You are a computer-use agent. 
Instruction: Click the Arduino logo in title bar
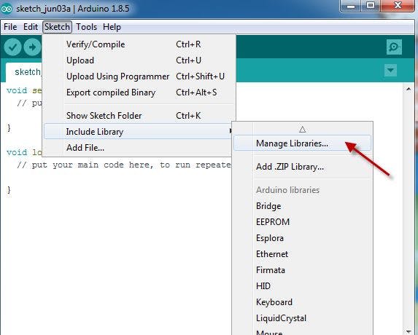7,9
